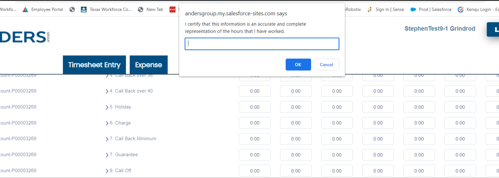The height and width of the screenshot is (178, 499).
Task: Open the Sign In Sense bookmark icon
Action: (370, 10)
